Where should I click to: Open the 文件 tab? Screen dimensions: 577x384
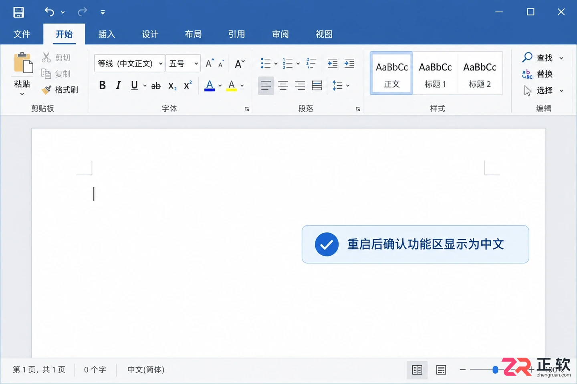click(22, 34)
